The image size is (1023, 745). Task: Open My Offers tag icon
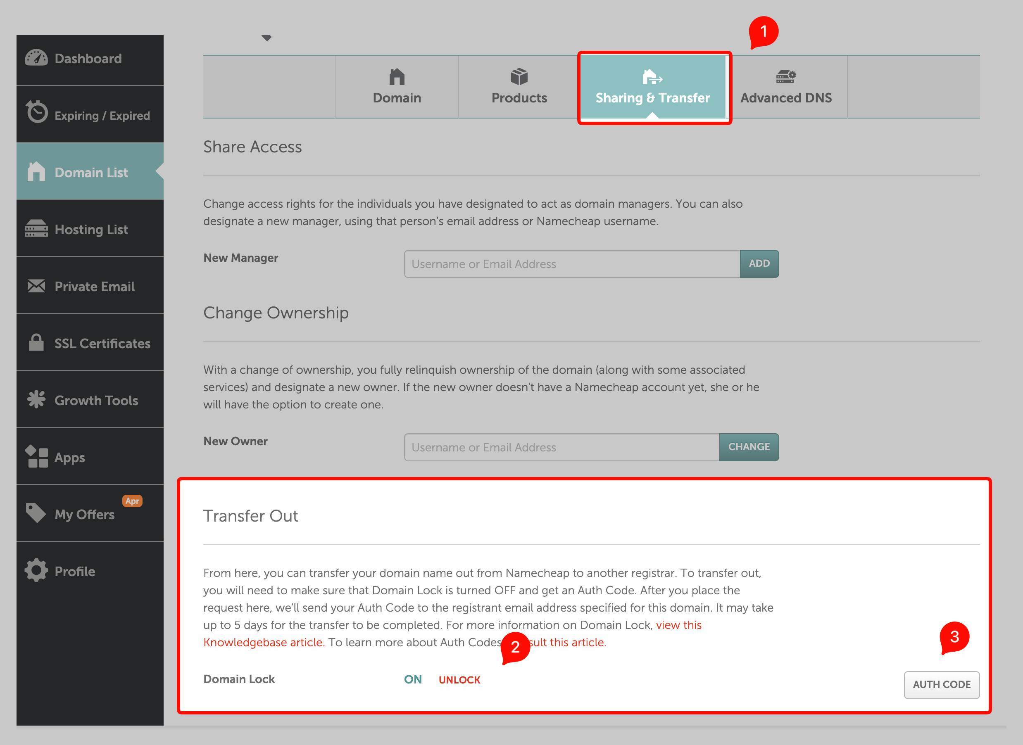tap(36, 513)
